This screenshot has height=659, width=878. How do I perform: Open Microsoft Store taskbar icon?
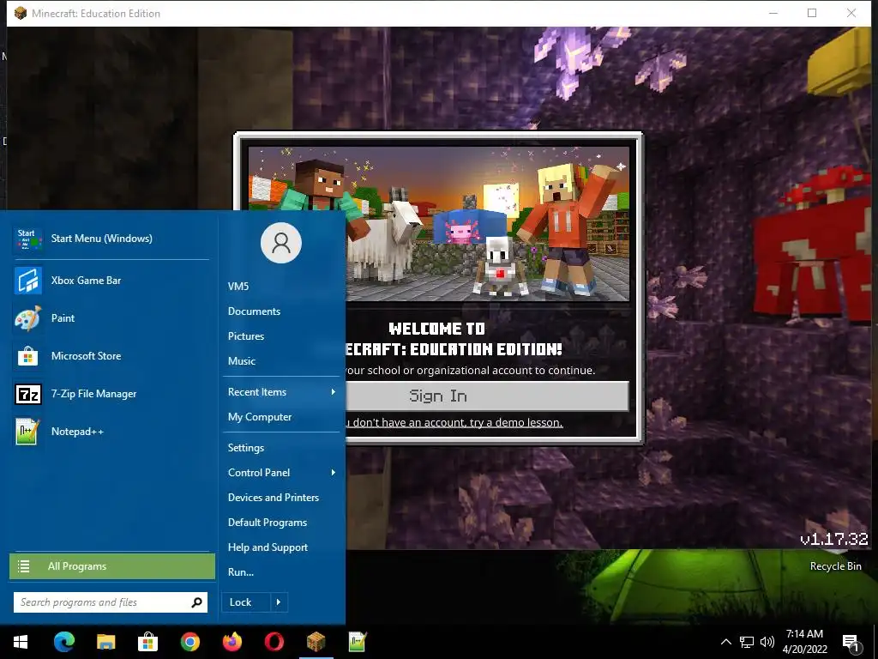pos(147,642)
